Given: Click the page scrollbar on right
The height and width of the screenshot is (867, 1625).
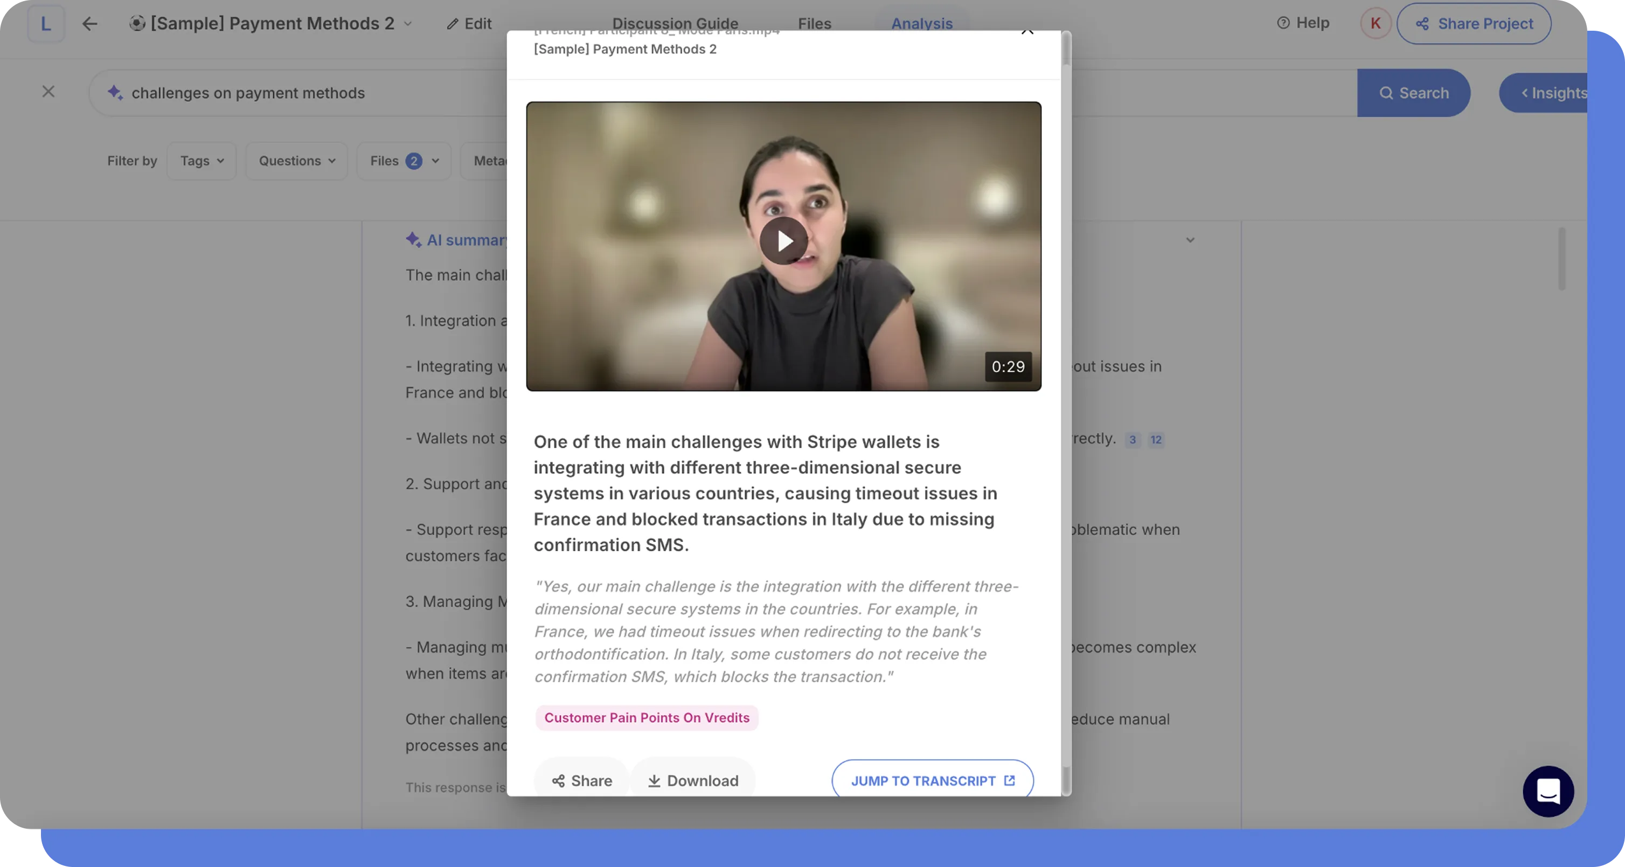Looking at the screenshot, I should coord(1561,259).
